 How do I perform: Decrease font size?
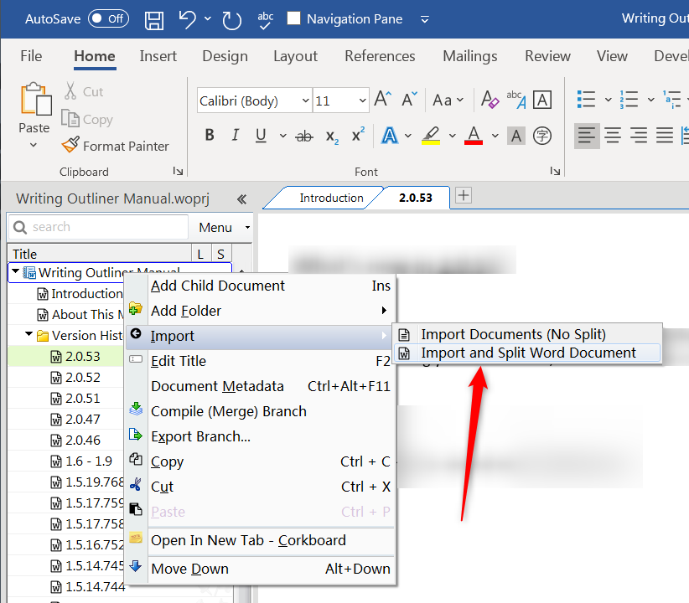click(410, 100)
